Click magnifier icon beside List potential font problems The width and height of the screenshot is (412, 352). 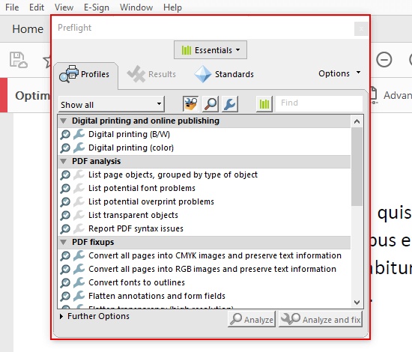tap(65, 188)
